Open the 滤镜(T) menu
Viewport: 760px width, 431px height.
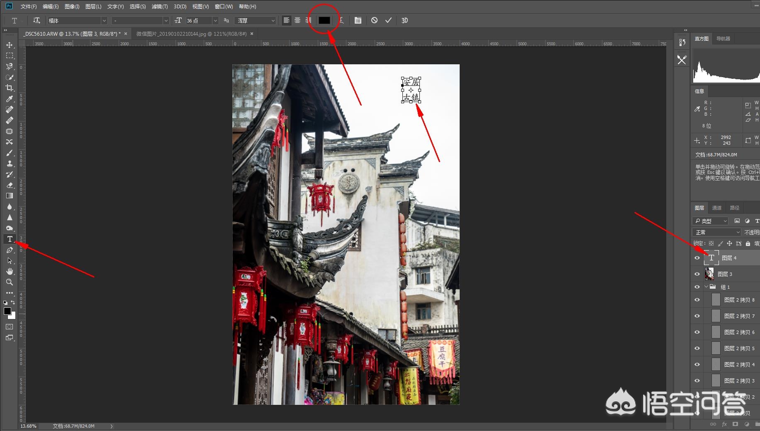point(160,7)
